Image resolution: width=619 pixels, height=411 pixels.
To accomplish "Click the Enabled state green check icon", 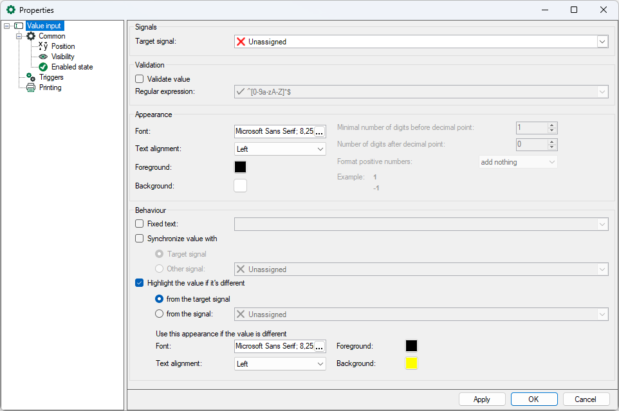I will point(43,67).
